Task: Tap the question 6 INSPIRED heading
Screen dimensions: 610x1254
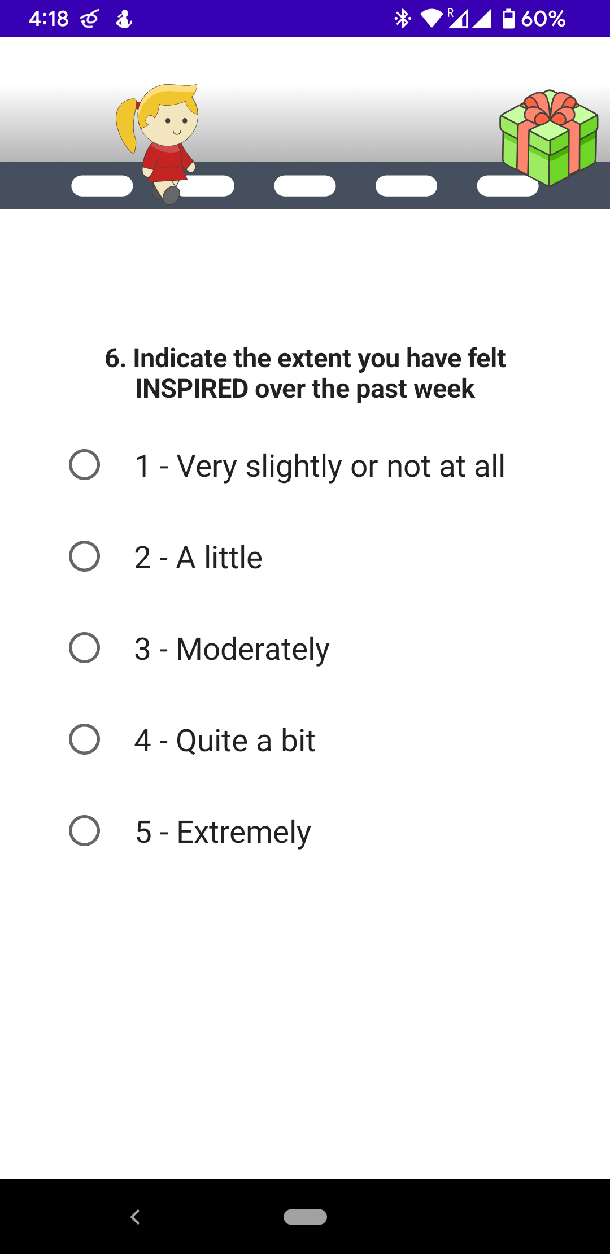Action: coord(305,373)
